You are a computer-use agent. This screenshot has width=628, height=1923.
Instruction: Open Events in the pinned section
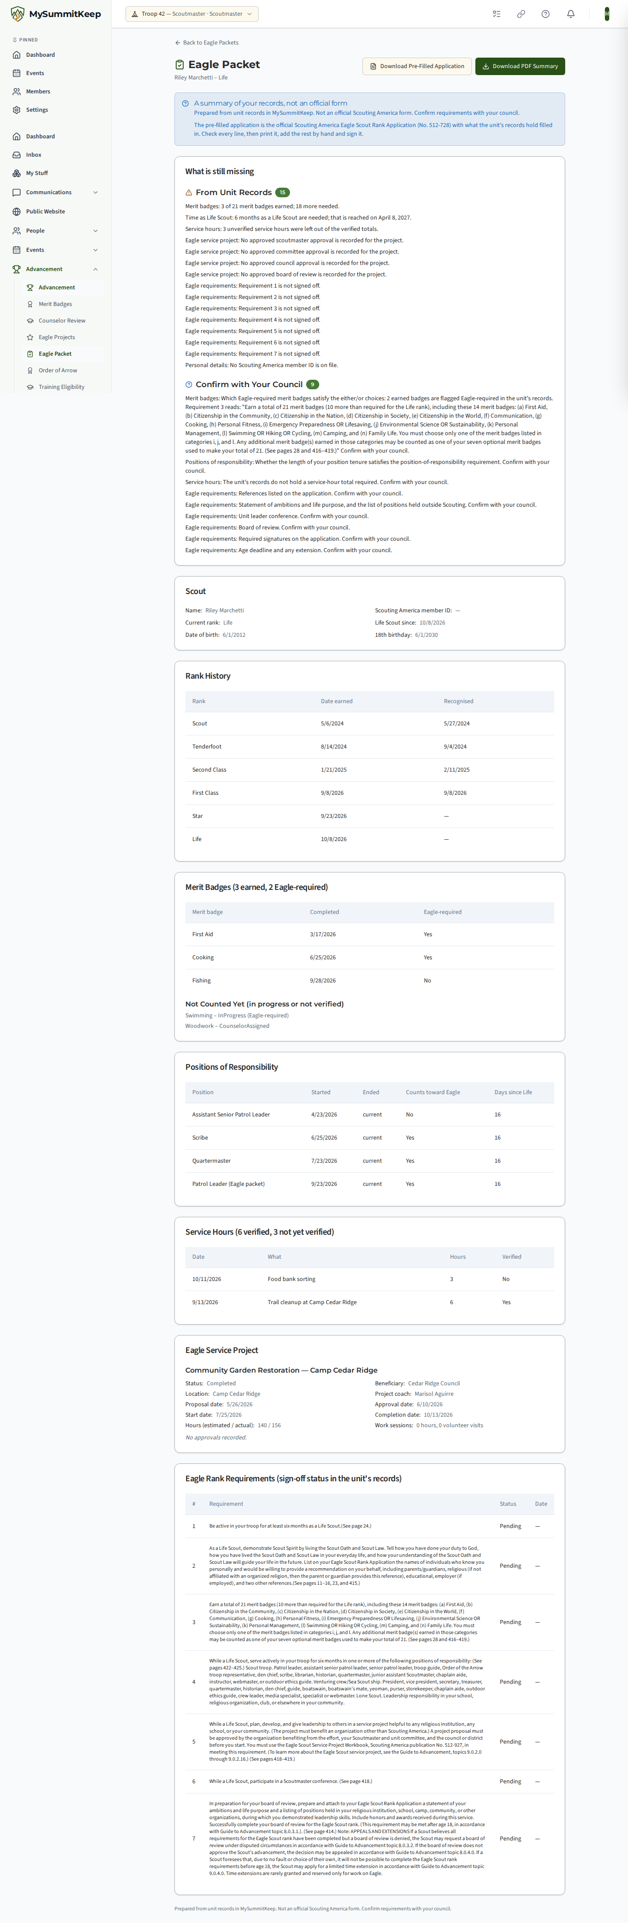55,73
